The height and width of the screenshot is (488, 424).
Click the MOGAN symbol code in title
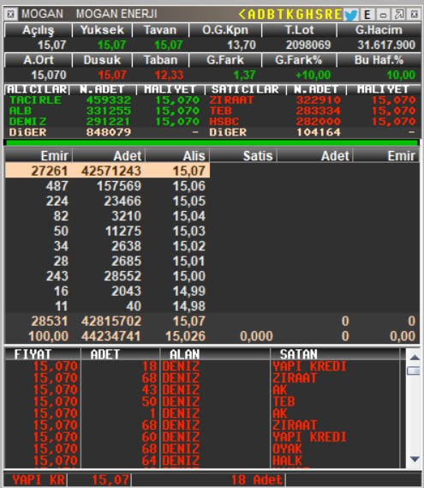pos(42,14)
